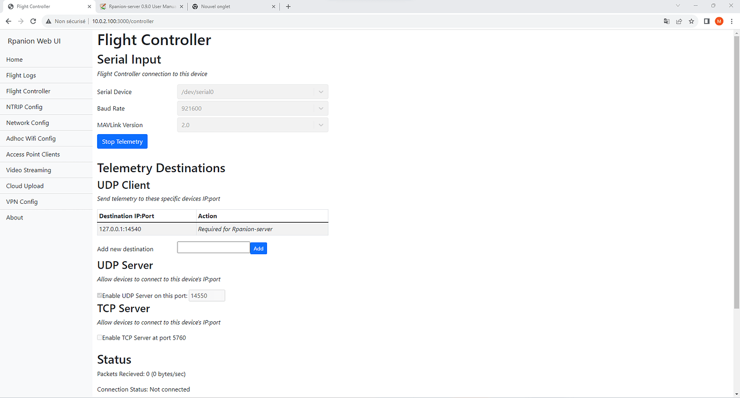The width and height of the screenshot is (740, 398).
Task: Open the Chrome profile avatar
Action: pyautogui.click(x=719, y=21)
